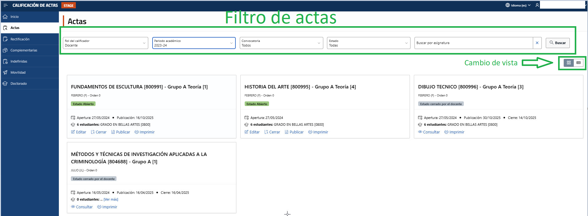Screen dimensions: 588x216
Task: Switch to card grid view
Action: [x=569, y=63]
